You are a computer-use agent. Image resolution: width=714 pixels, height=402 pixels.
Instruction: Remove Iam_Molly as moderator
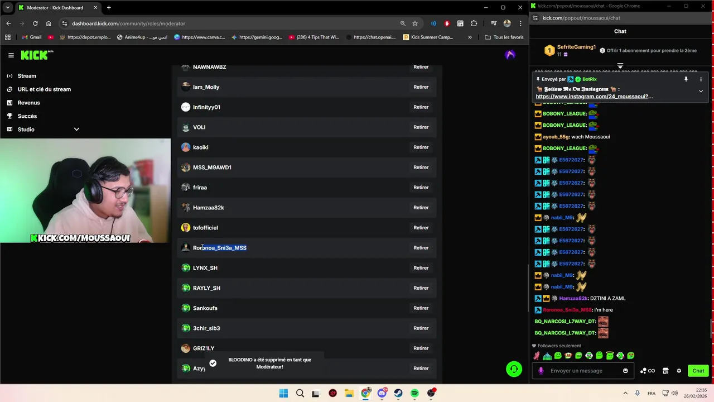click(x=421, y=87)
